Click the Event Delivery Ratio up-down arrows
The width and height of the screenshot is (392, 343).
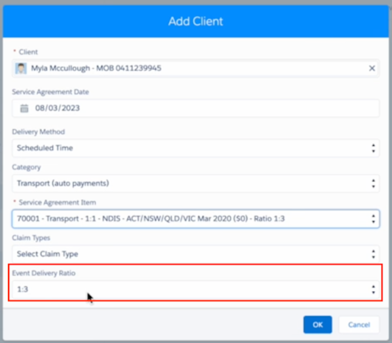point(373,289)
